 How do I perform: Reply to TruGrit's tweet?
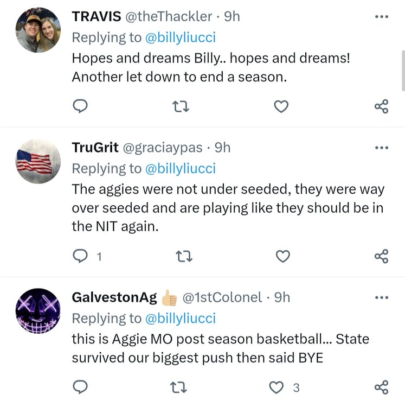(80, 256)
